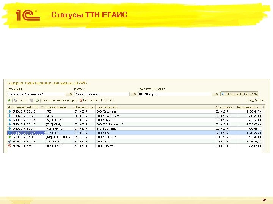Select incoming number cell '1505'

point(49,111)
